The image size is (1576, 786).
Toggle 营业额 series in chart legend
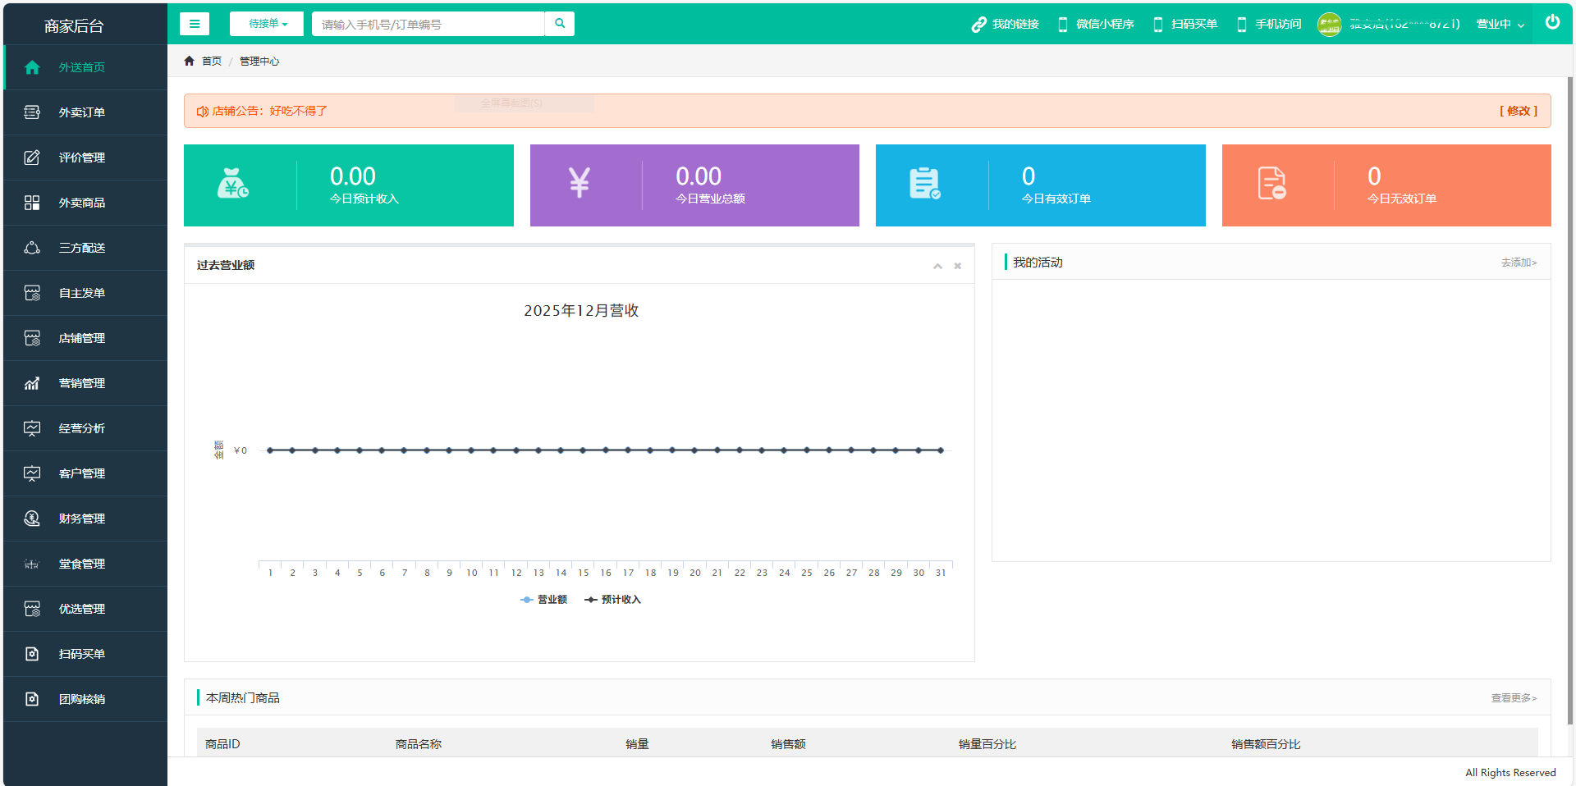tap(544, 600)
